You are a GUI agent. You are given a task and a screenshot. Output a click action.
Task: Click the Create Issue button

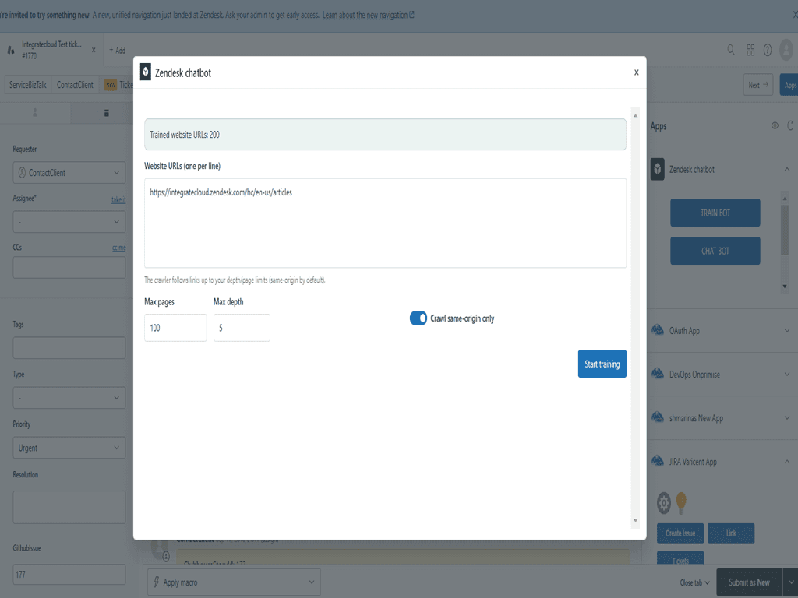coord(680,533)
